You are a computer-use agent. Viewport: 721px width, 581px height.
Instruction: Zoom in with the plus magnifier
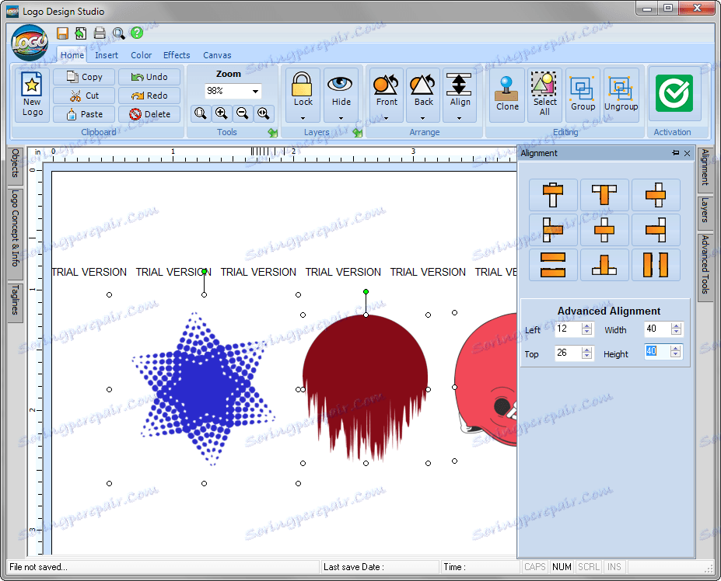click(x=222, y=113)
